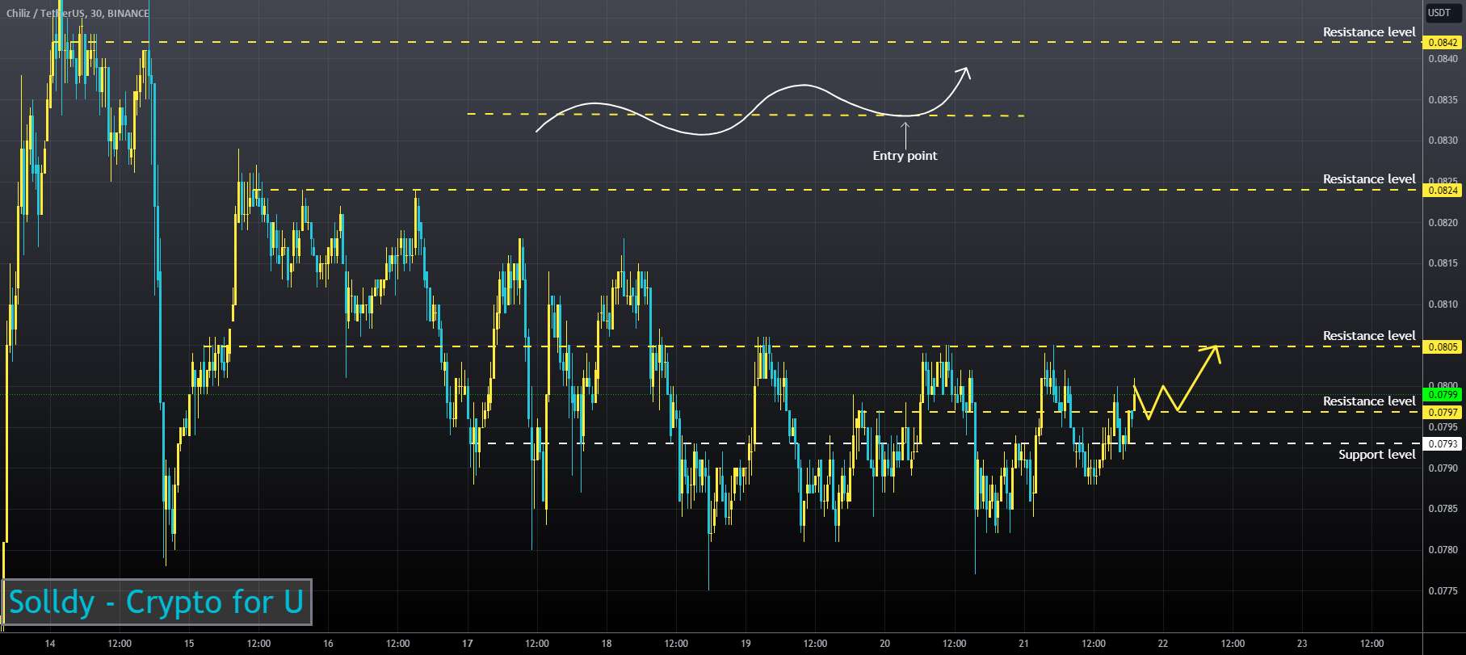1466x655 pixels.
Task: Click the 0.0840 price axis tick
Action: (x=1443, y=59)
